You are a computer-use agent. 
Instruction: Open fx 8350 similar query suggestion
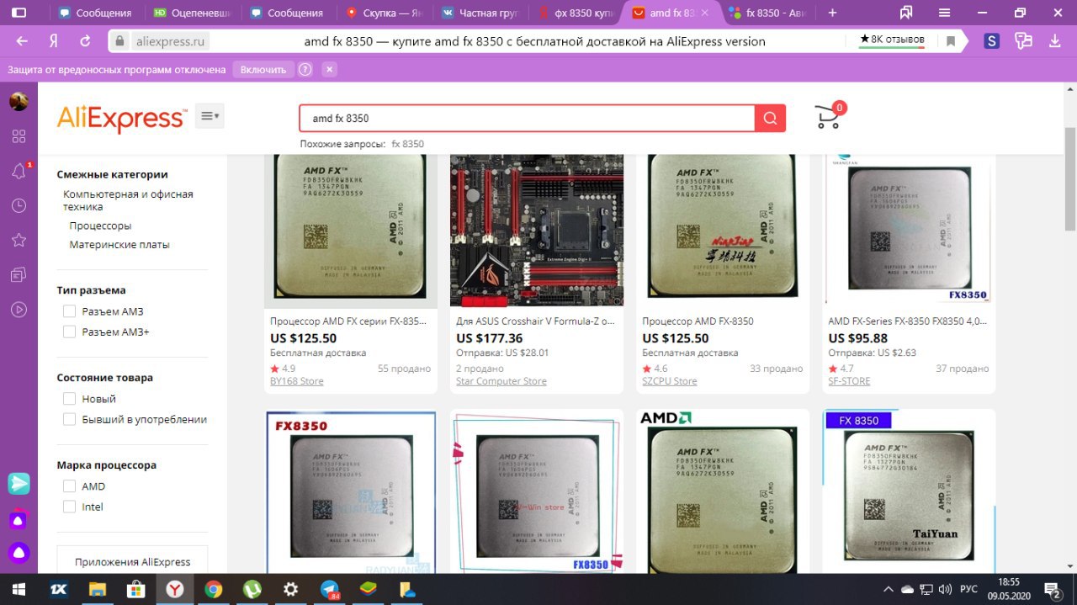tap(408, 144)
